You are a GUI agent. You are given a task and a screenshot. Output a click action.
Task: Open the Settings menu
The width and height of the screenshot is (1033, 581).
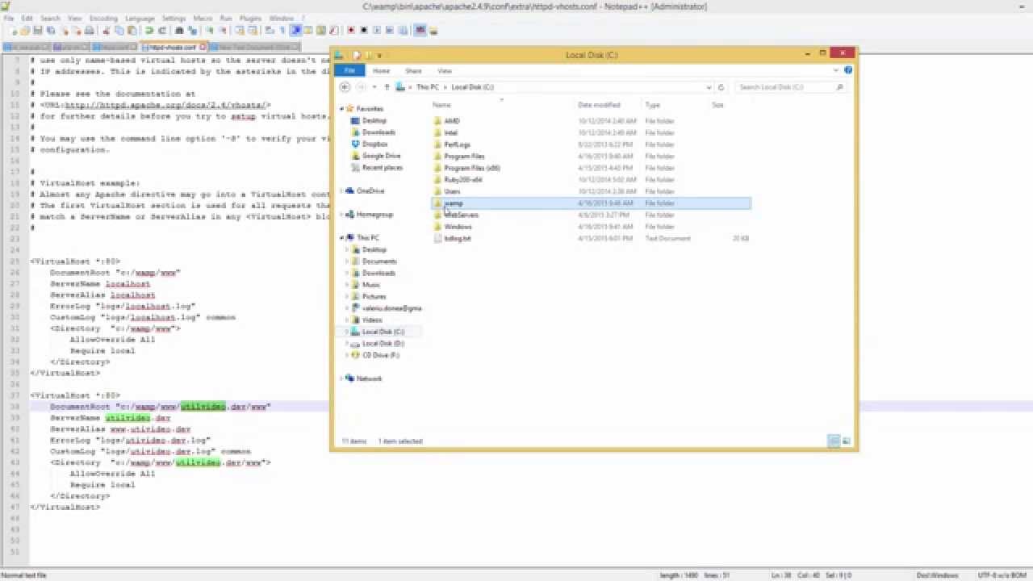[x=174, y=18]
